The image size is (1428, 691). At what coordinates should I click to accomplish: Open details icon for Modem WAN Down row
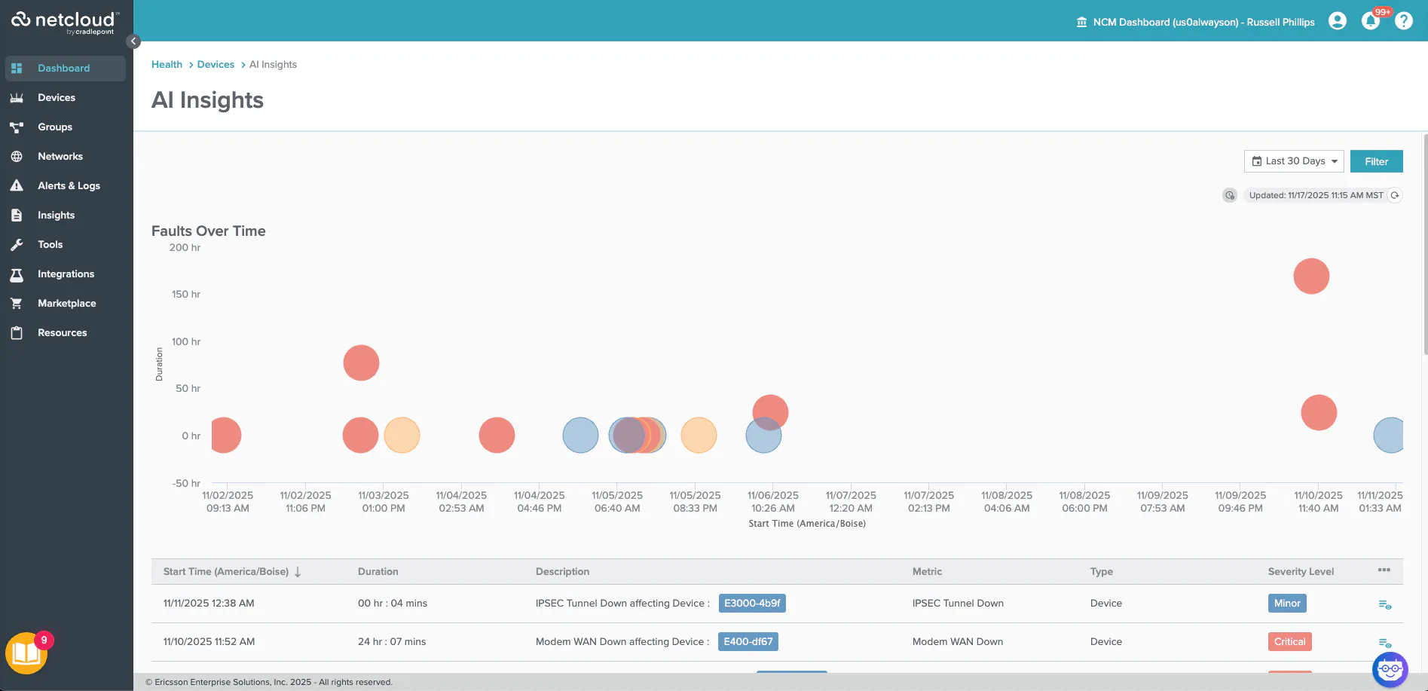[1385, 643]
